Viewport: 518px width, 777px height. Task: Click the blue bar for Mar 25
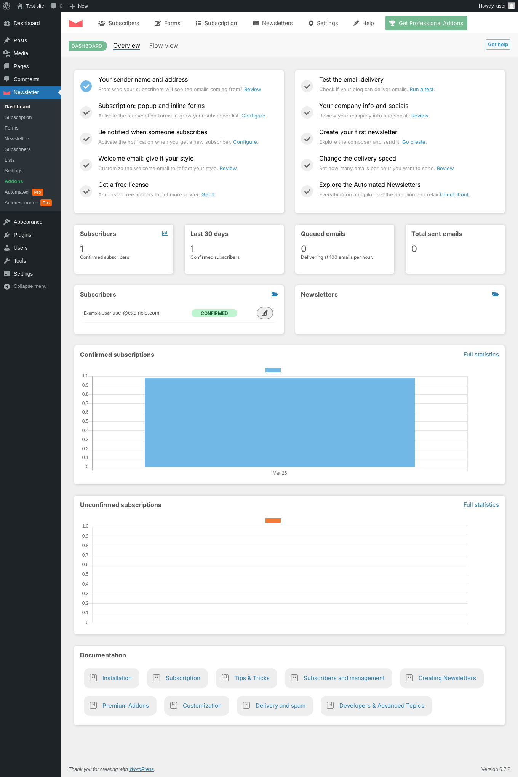click(x=280, y=422)
